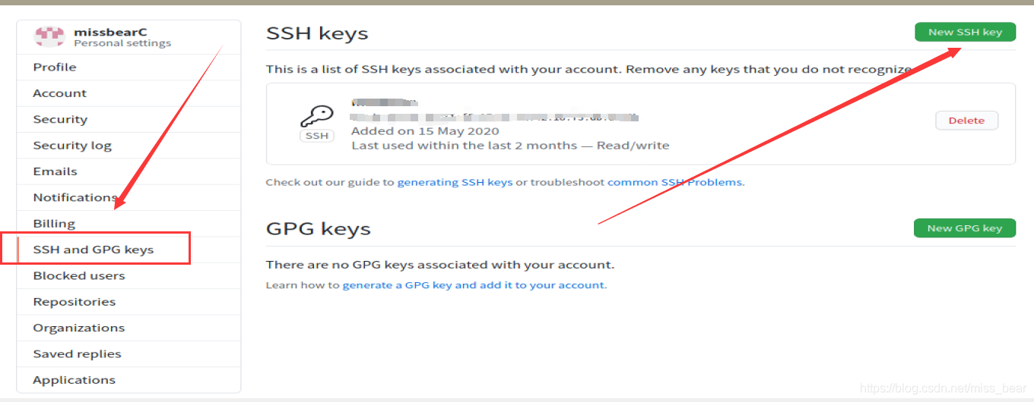The image size is (1034, 402).
Task: Go to the Billing section
Action: click(54, 224)
